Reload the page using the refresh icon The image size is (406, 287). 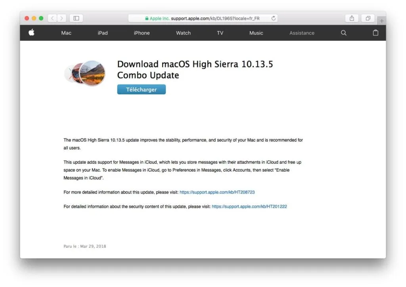click(x=273, y=18)
